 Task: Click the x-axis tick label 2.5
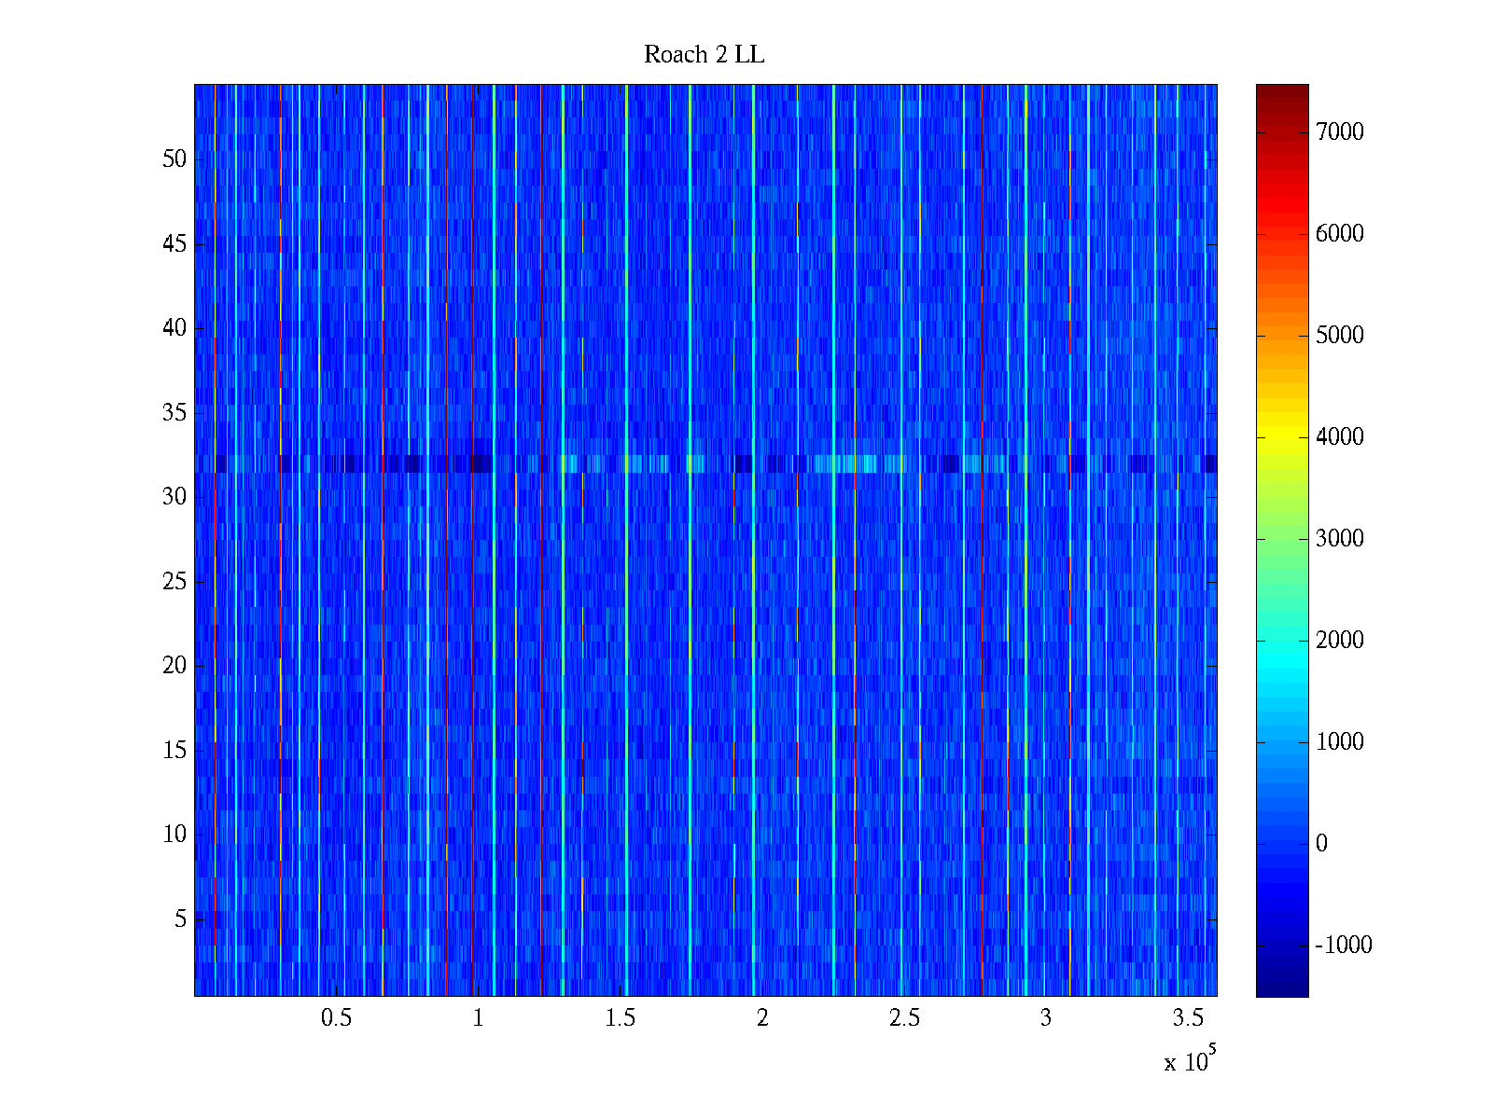point(904,1018)
